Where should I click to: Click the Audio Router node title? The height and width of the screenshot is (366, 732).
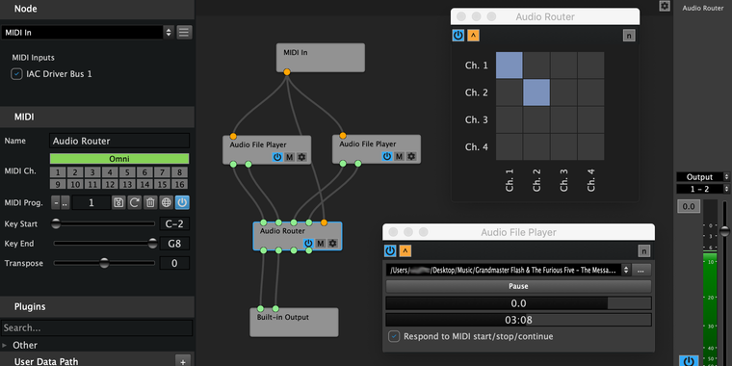click(x=282, y=231)
